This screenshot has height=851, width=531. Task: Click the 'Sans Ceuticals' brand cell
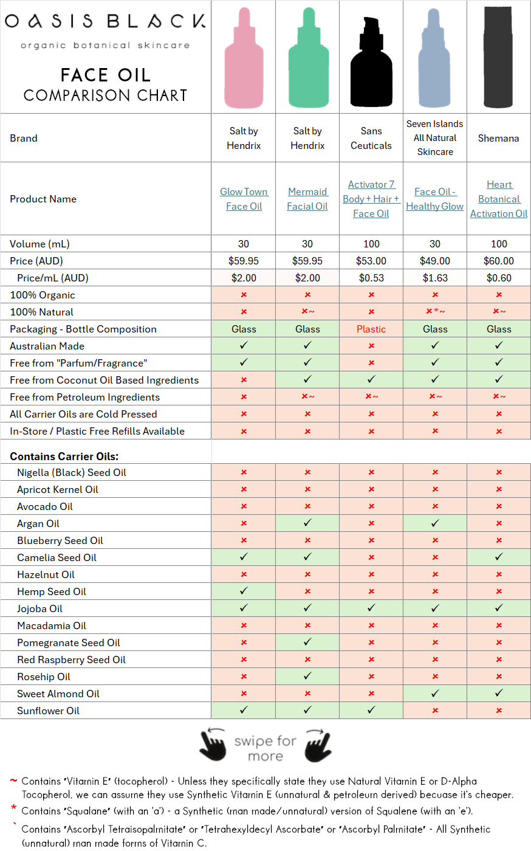click(x=371, y=138)
